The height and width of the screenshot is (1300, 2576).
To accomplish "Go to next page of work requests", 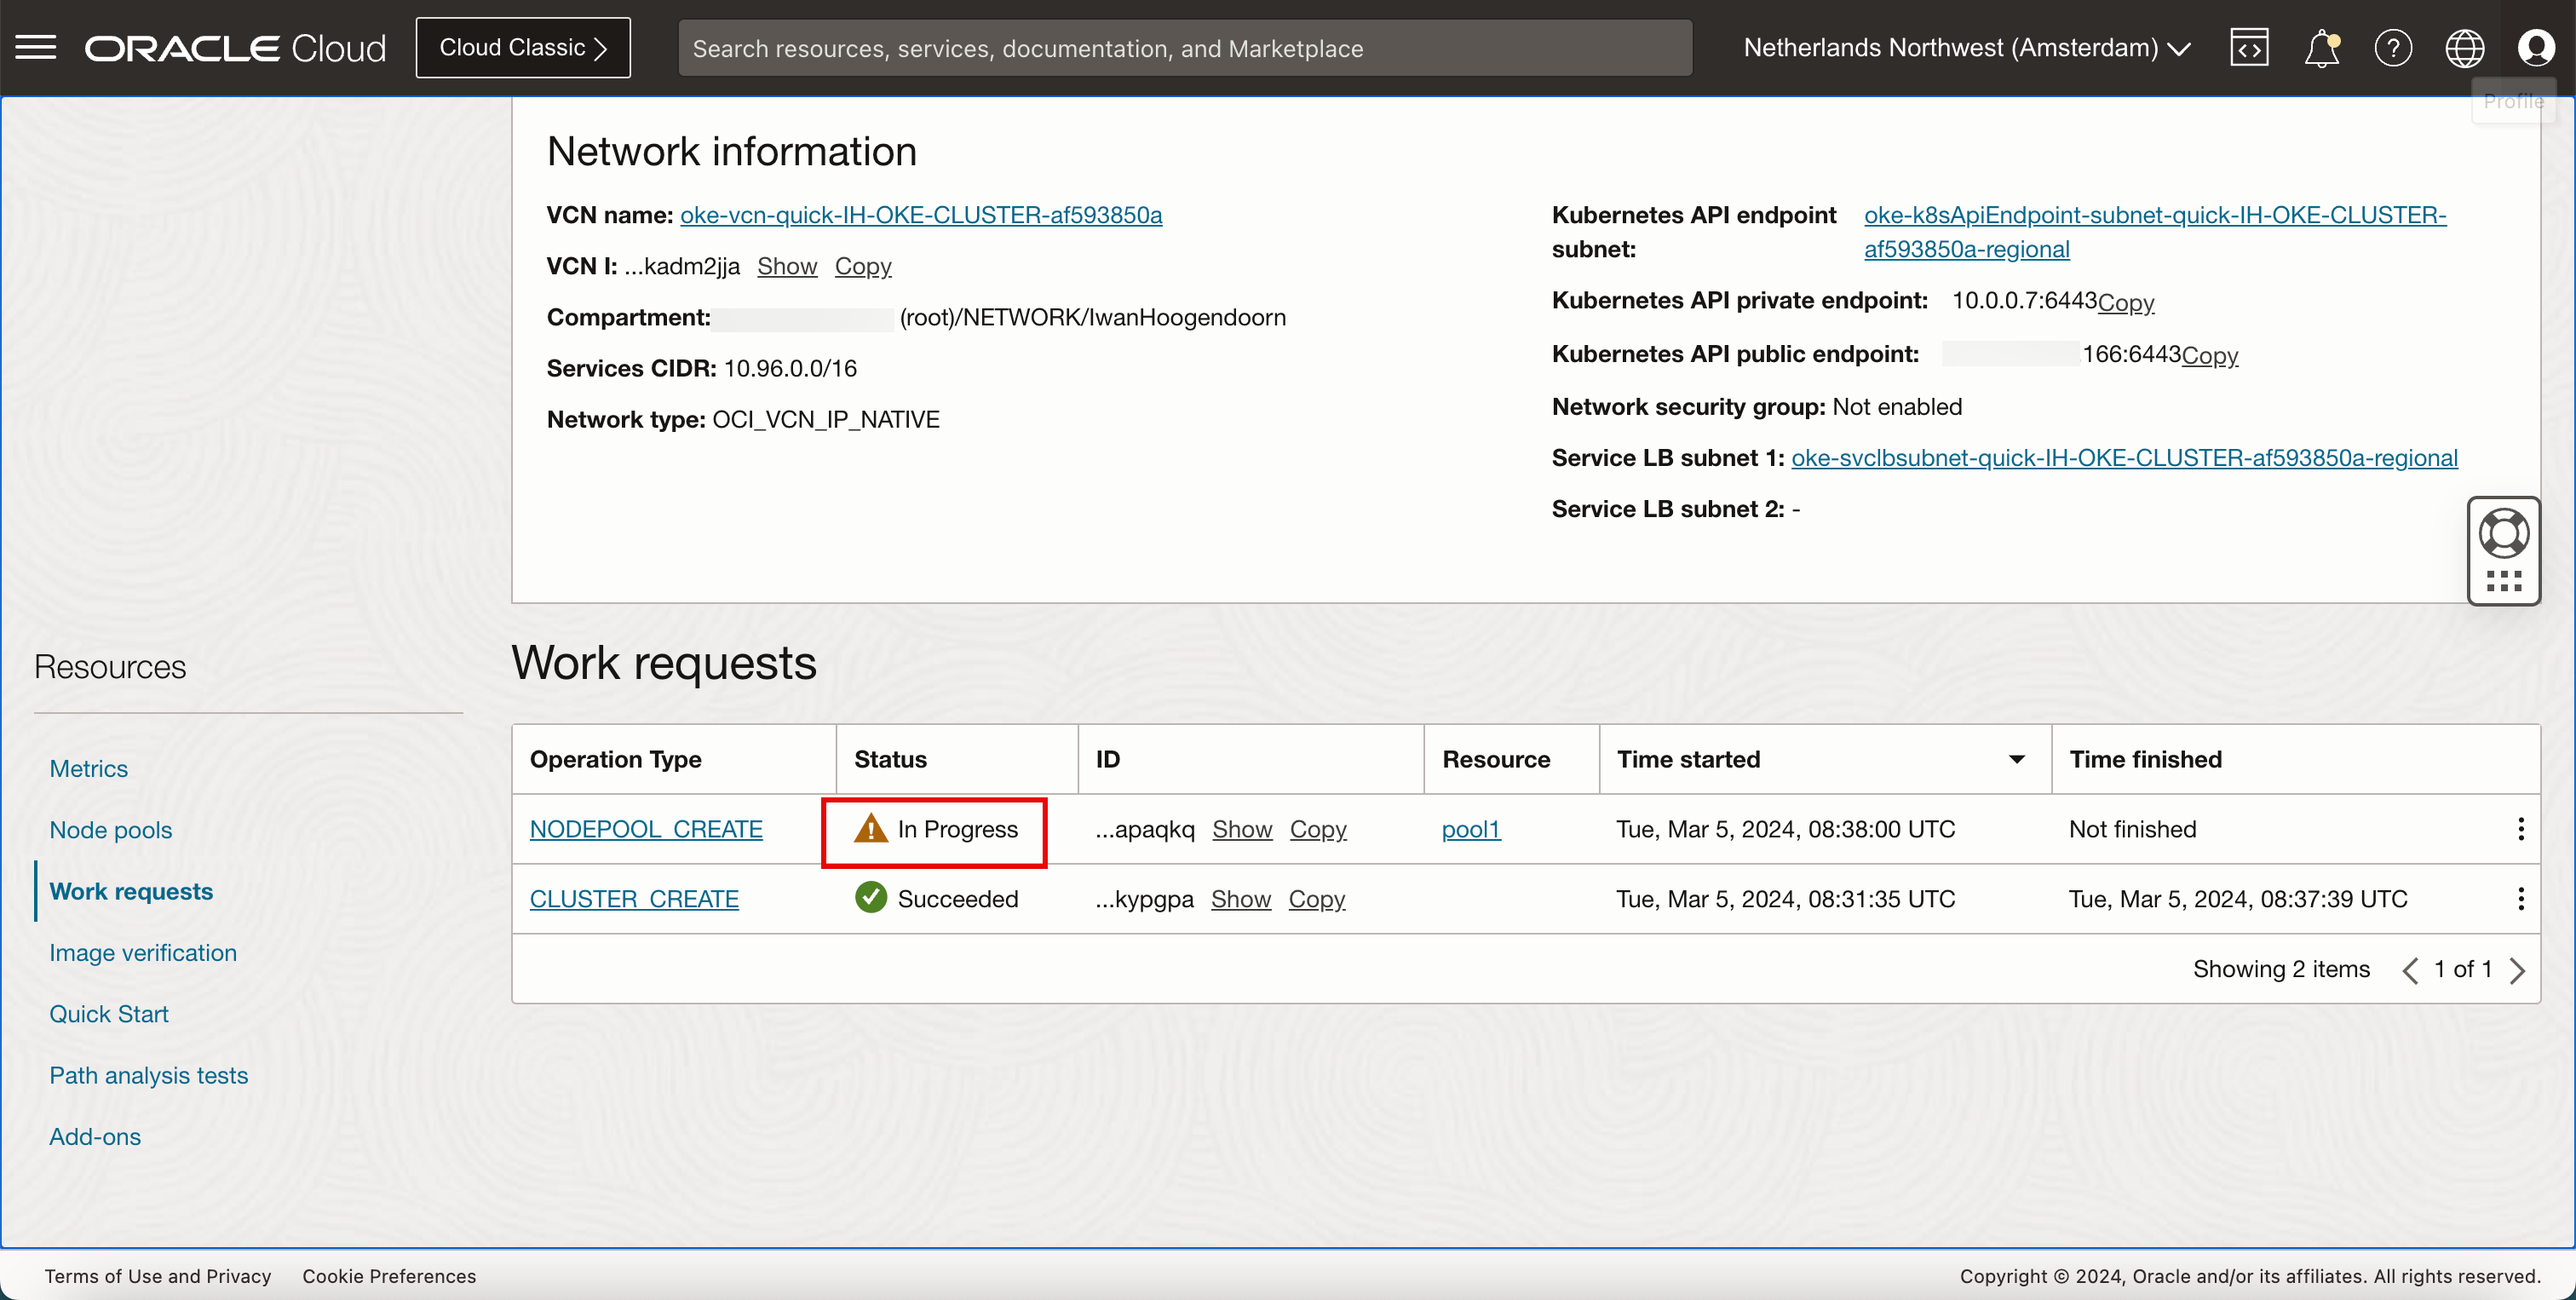I will point(2517,970).
